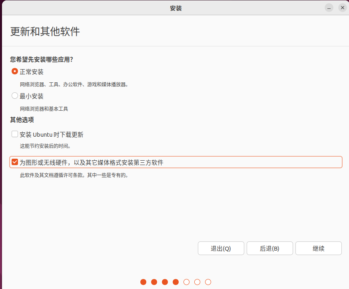
Task: Click the heading 更新和其他软件
Action: coord(45,31)
